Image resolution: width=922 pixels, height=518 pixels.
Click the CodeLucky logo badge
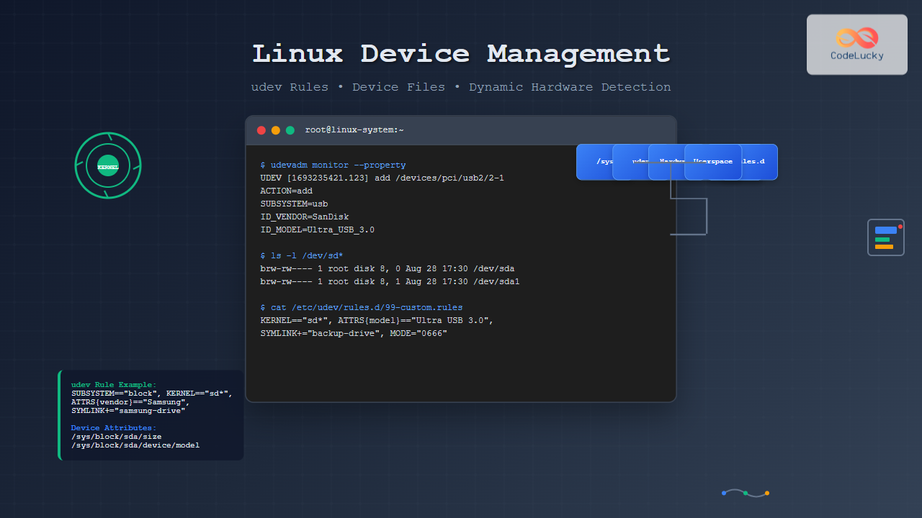click(x=856, y=45)
